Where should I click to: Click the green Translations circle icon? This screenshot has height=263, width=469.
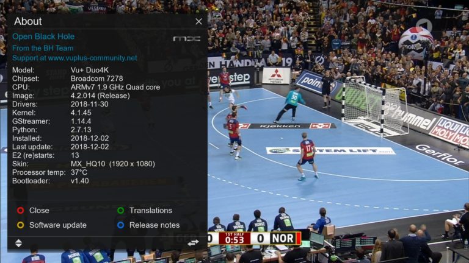pos(120,211)
